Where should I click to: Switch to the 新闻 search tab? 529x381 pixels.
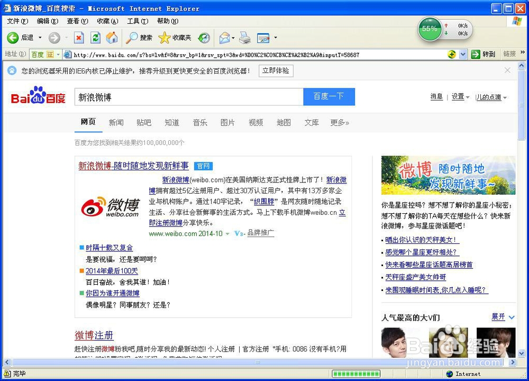coord(116,122)
